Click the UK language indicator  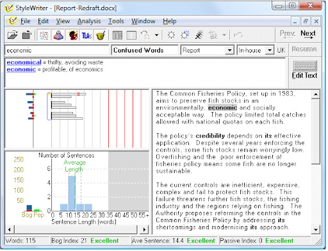point(281,50)
